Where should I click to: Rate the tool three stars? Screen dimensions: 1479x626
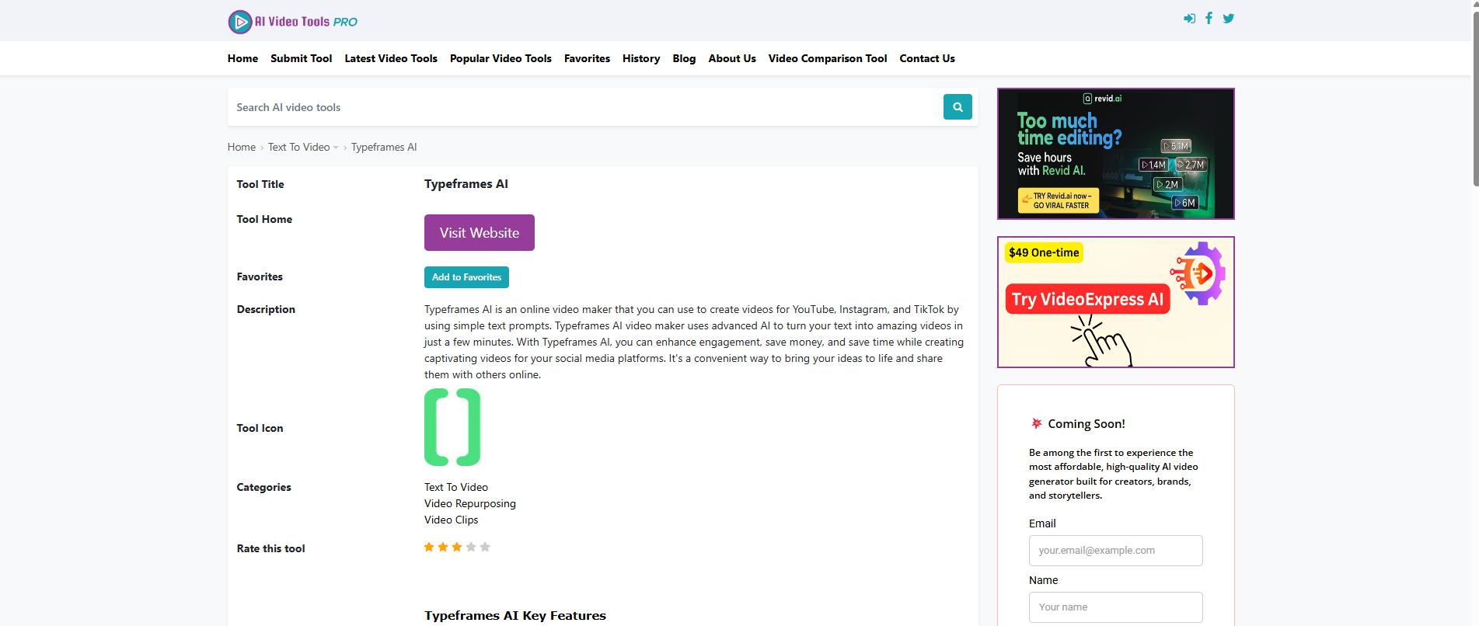pyautogui.click(x=457, y=547)
